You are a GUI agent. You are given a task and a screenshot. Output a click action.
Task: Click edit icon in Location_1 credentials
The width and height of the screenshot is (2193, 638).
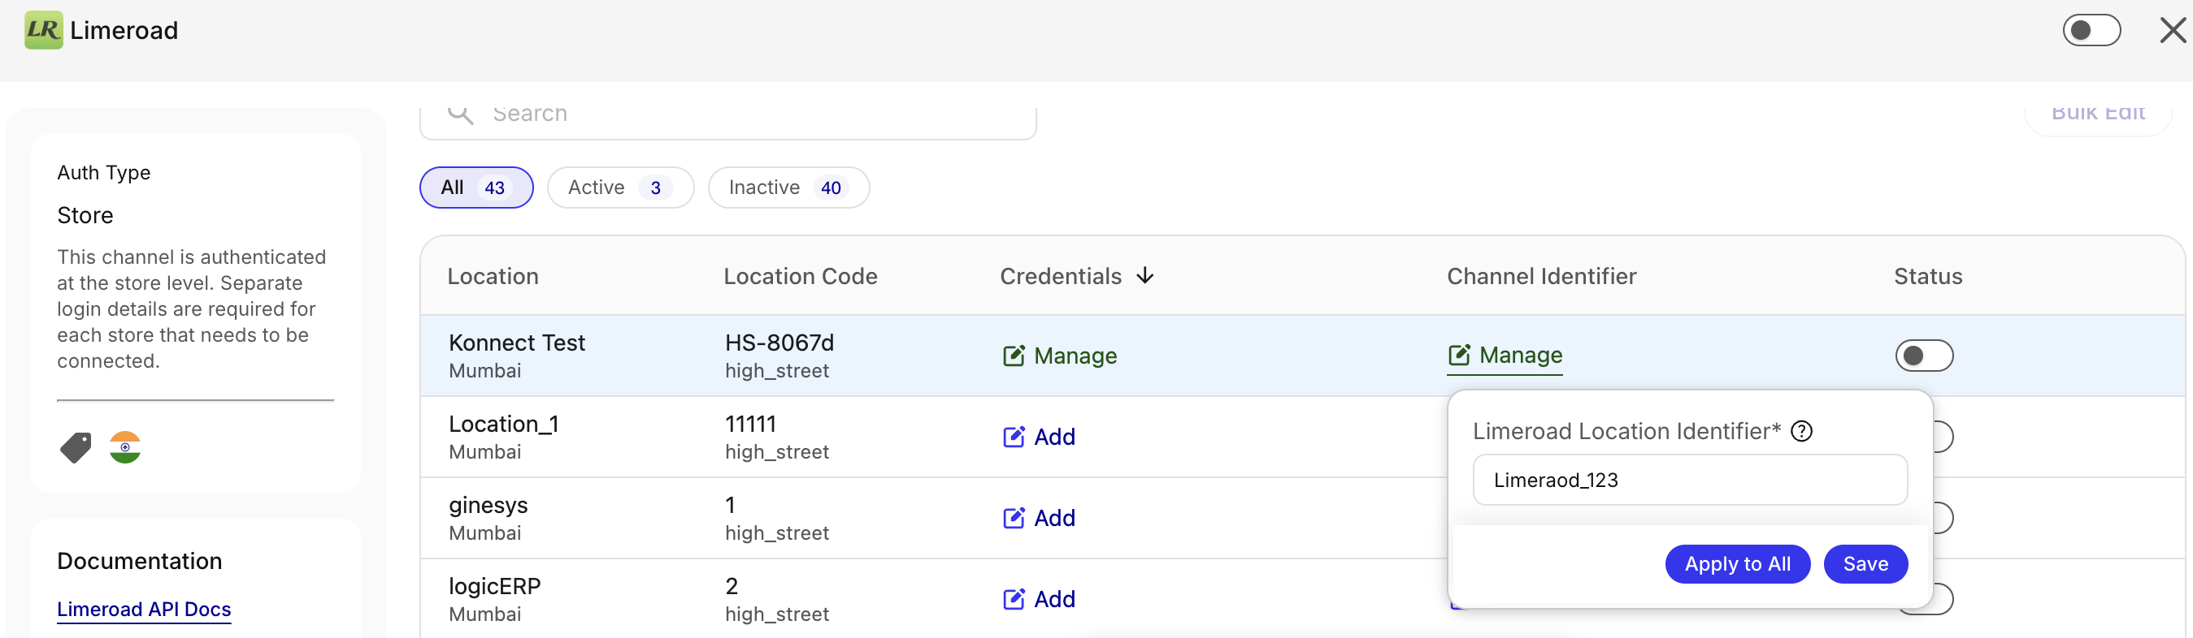pos(1013,437)
